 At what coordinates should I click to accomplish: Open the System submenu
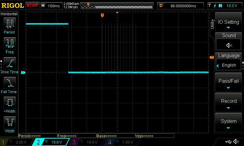point(228,122)
